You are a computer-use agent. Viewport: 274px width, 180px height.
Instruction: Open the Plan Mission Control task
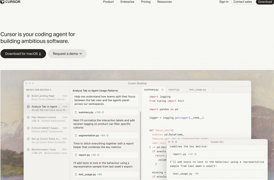(47, 119)
